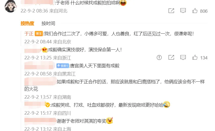Open blurred username of 湖南 commenter
215x131 pixels.
40,81
